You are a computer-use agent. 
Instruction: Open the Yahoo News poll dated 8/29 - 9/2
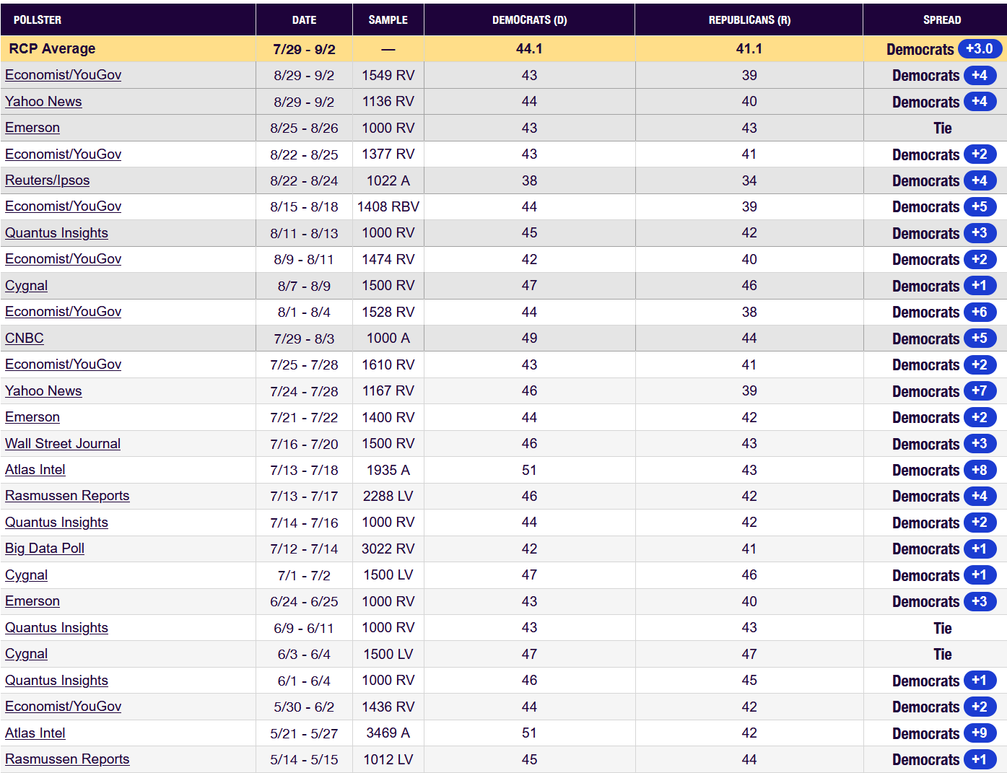coord(43,102)
